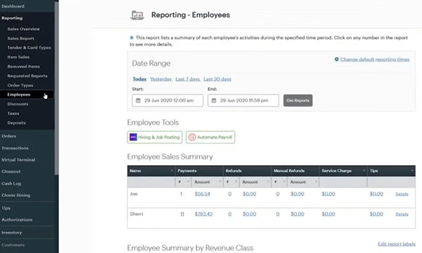Open Tender & Card Types report
This screenshot has width=422, height=253.
coord(29,48)
